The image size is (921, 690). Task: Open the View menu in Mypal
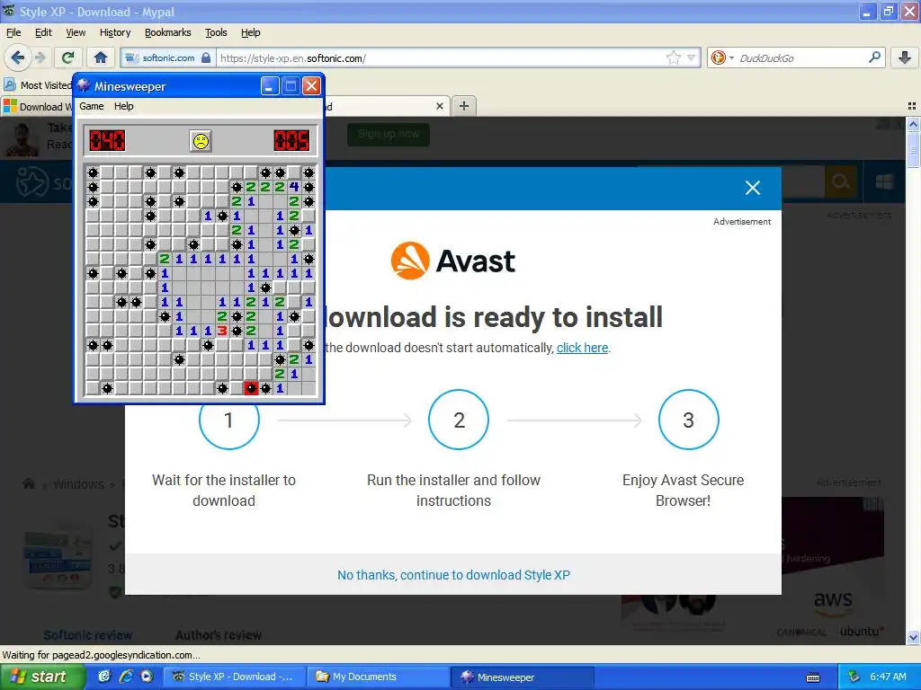click(76, 32)
